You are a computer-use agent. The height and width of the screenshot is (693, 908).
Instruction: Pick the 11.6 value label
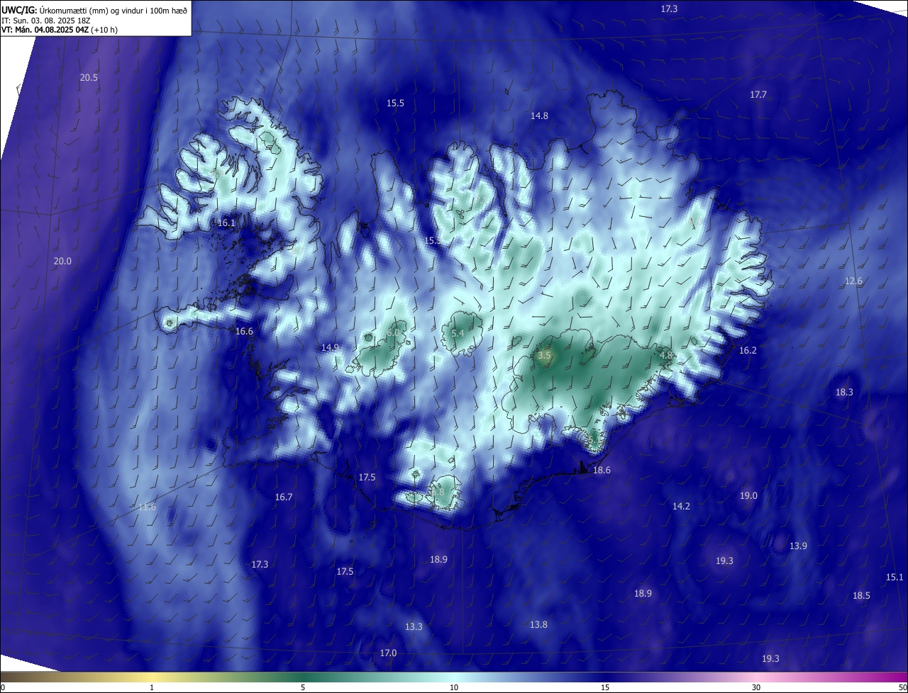click(147, 507)
